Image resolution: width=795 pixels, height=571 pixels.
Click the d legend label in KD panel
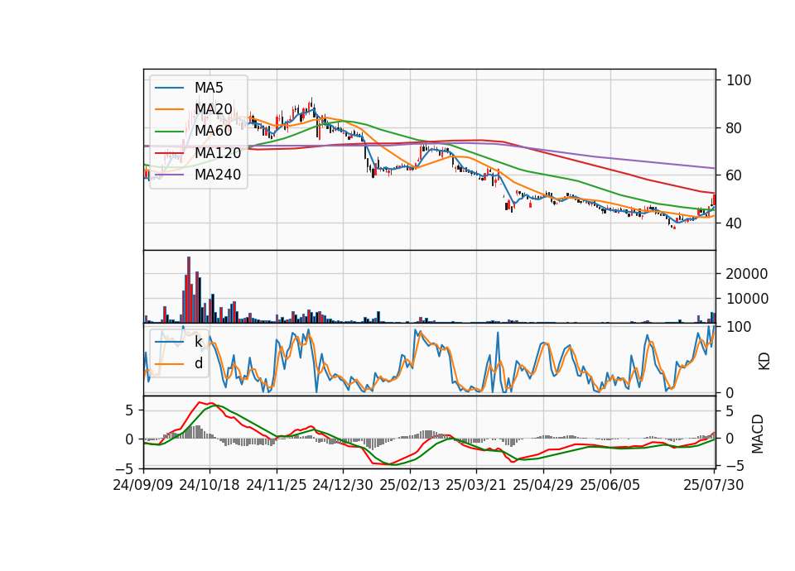(x=199, y=363)
